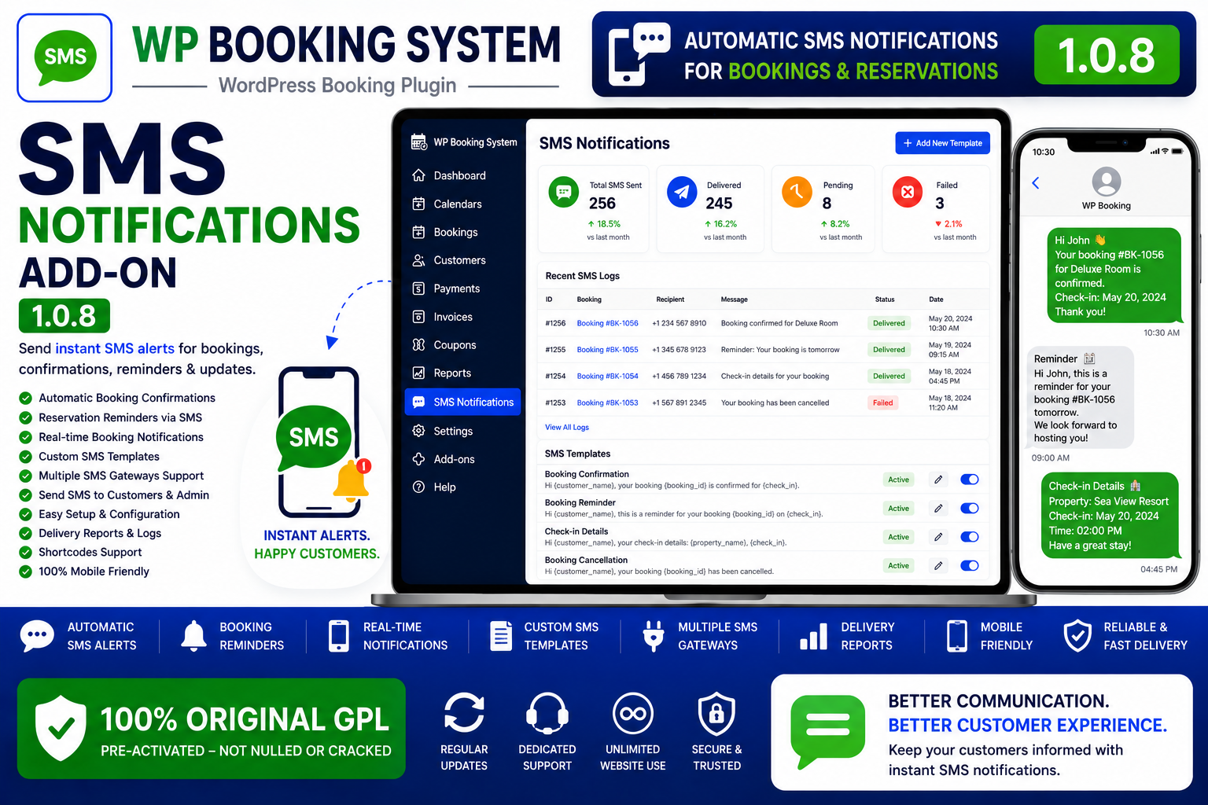Image resolution: width=1208 pixels, height=805 pixels.
Task: Click the Multiple SMS Gateways plug icon
Action: [x=654, y=636]
